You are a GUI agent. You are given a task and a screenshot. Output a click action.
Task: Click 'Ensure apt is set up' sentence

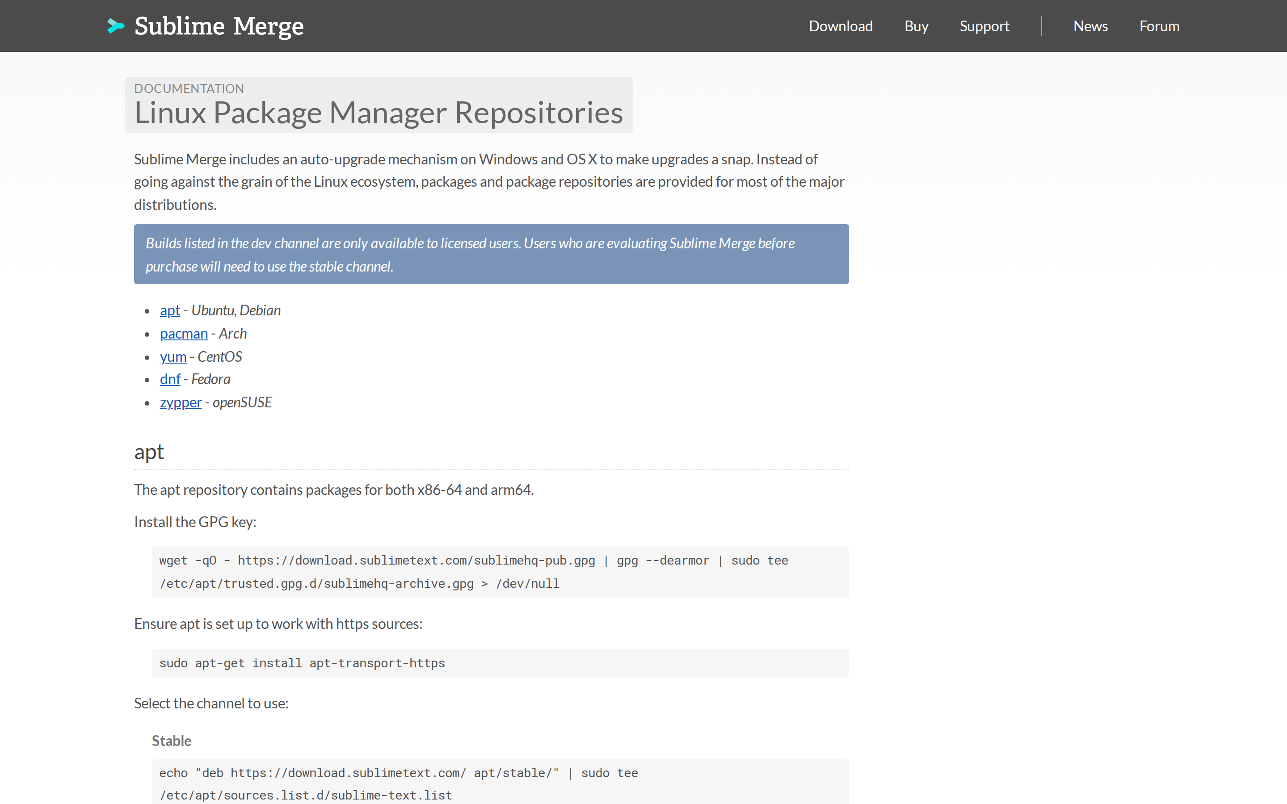278,624
